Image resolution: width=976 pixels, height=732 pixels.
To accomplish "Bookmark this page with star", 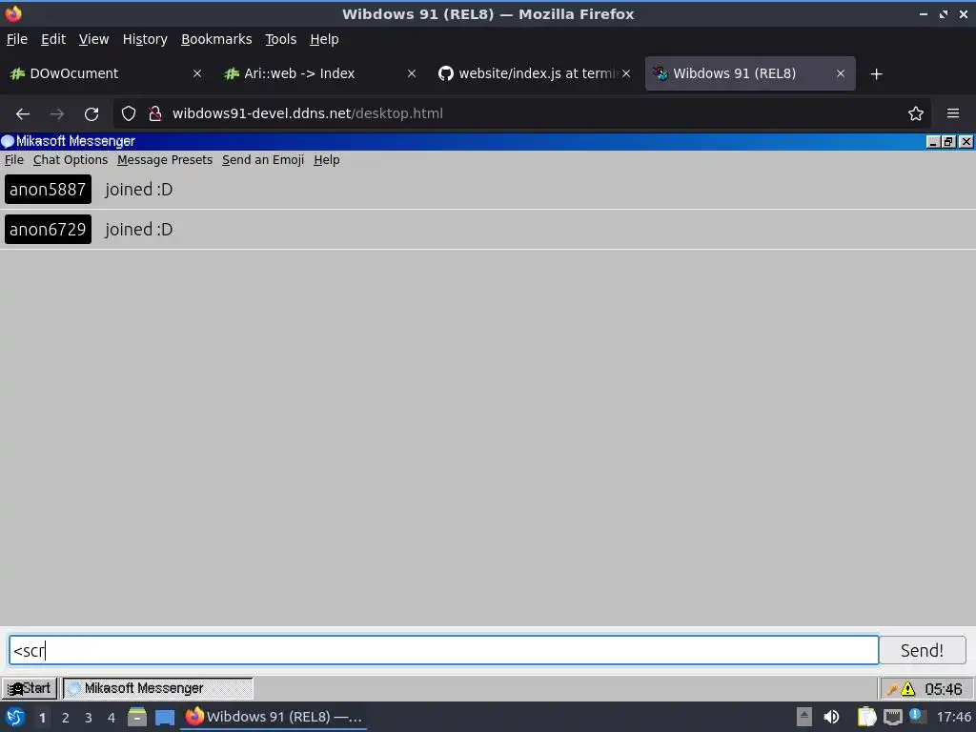I will coord(916,114).
